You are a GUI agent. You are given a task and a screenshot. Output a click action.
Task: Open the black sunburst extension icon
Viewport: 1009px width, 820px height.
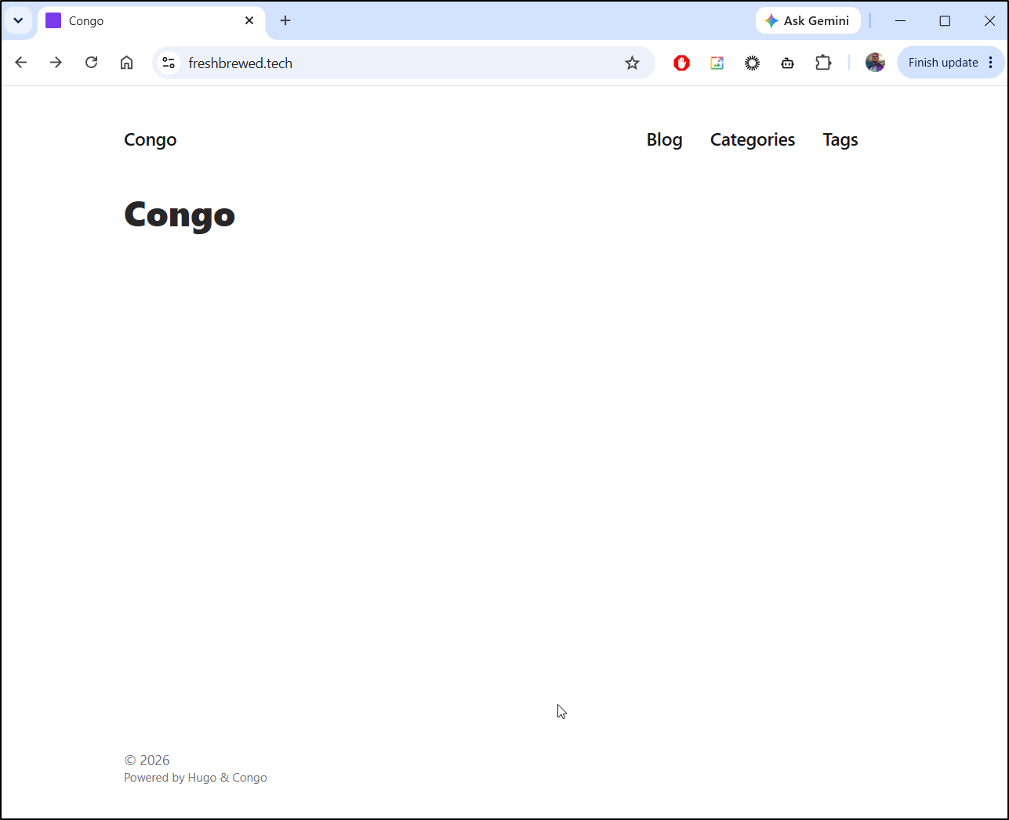752,63
